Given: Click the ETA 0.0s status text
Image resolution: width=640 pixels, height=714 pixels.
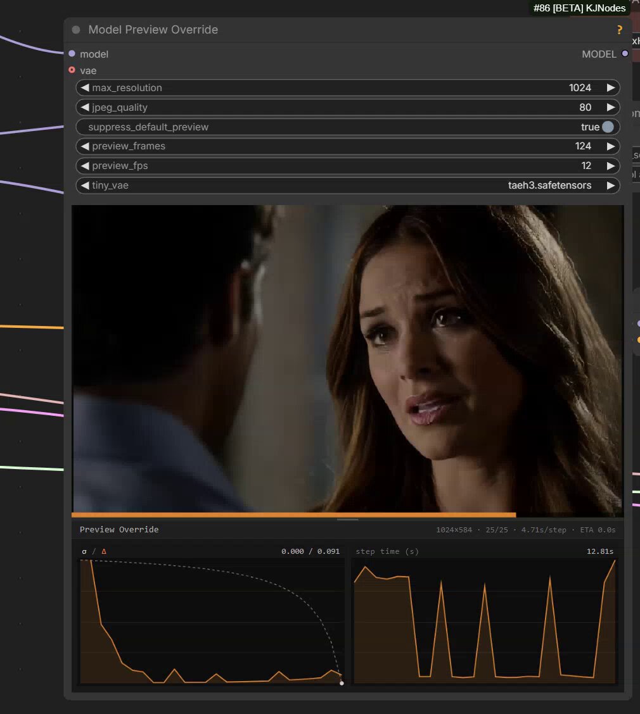Looking at the screenshot, I should pyautogui.click(x=598, y=530).
